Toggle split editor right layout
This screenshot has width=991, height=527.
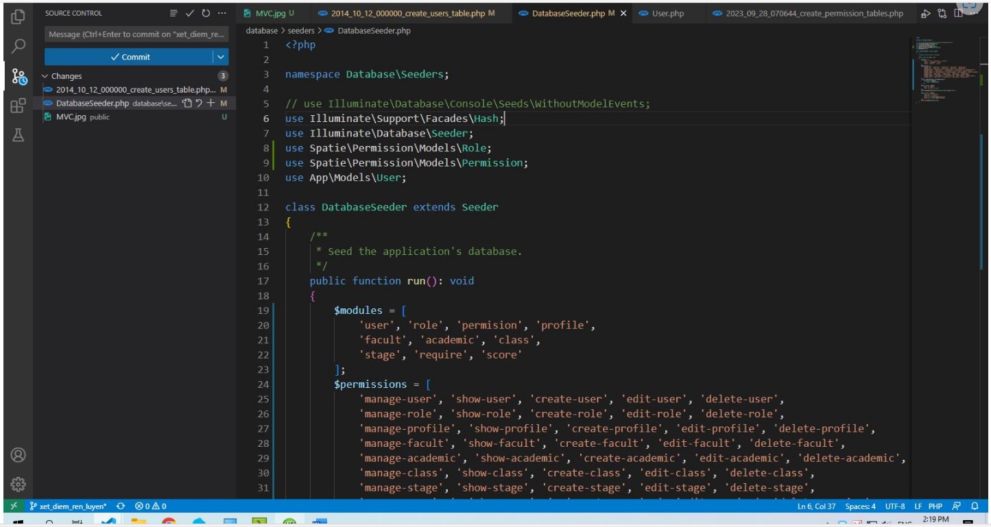pos(957,13)
